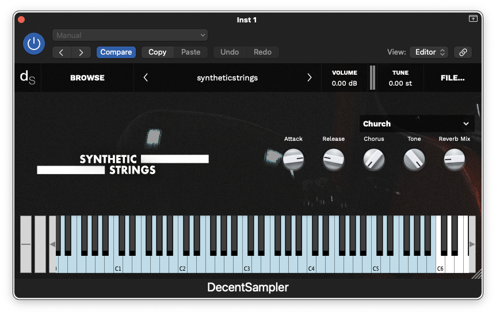
Task: Click the Chorus knob
Action: [x=374, y=159]
